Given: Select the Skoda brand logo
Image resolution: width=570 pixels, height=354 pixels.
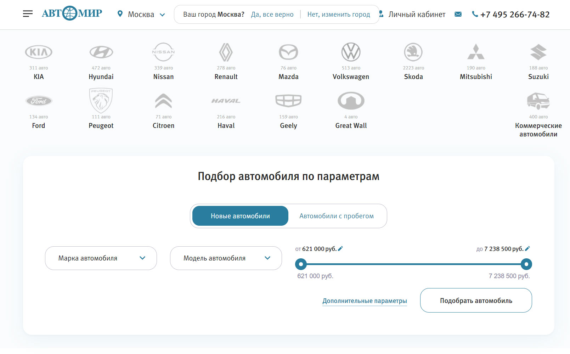Looking at the screenshot, I should point(413,52).
